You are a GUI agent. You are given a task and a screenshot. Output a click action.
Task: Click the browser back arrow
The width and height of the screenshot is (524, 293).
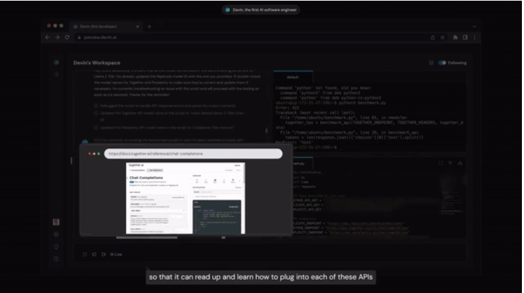click(x=48, y=37)
